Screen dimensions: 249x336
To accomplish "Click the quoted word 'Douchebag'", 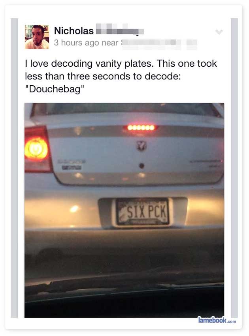I will pyautogui.click(x=55, y=89).
